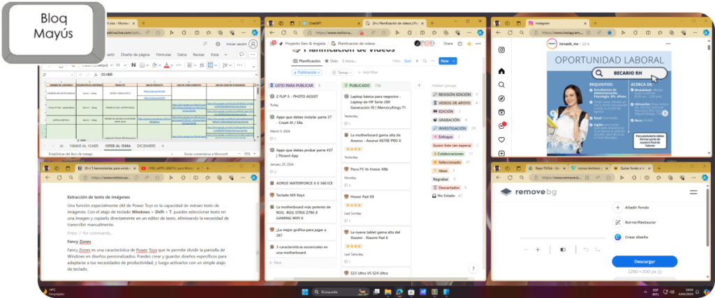This screenshot has width=715, height=298.
Task: Click Undo arrow in remove.bg editor
Action: [587, 250]
